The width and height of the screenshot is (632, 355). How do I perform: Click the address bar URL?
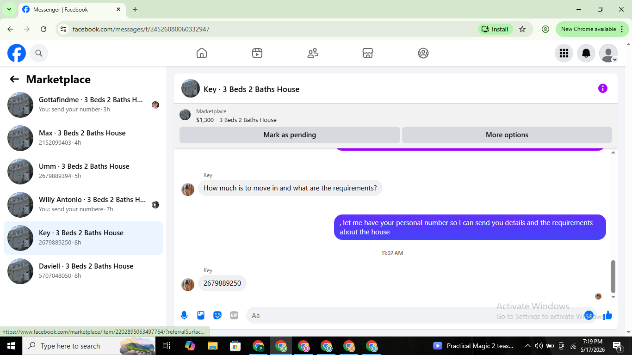point(141,29)
